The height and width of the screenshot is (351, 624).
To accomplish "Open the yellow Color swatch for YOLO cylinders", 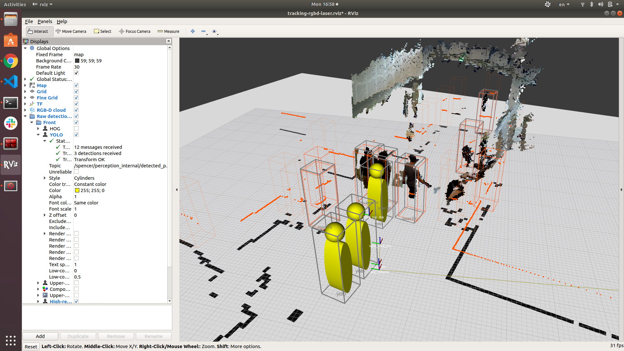I will click(x=77, y=190).
